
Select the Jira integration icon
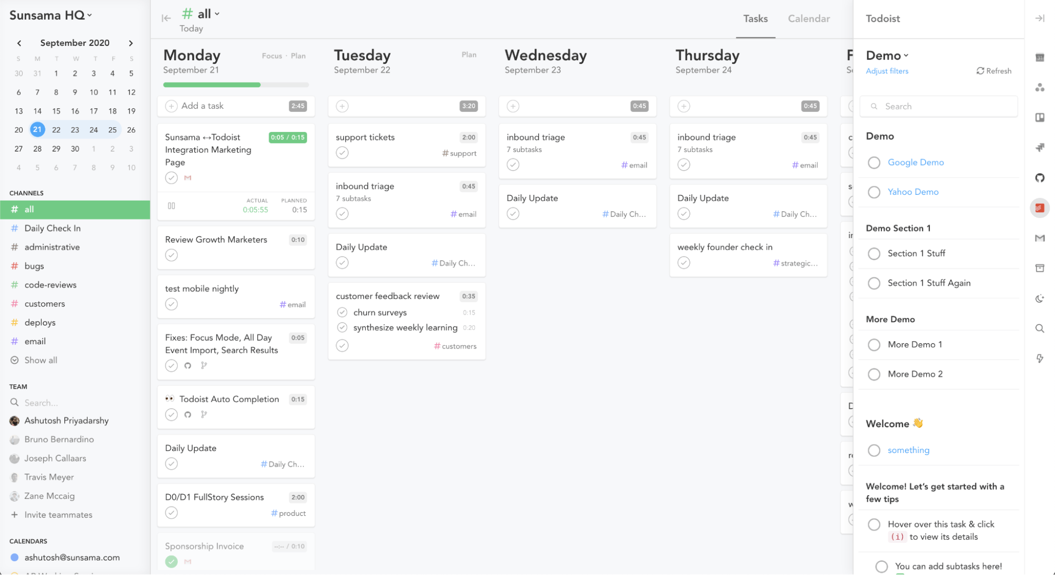(1040, 148)
